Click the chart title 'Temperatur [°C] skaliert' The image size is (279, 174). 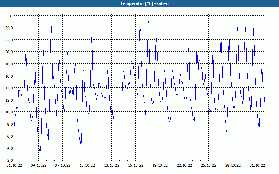pyautogui.click(x=145, y=3)
